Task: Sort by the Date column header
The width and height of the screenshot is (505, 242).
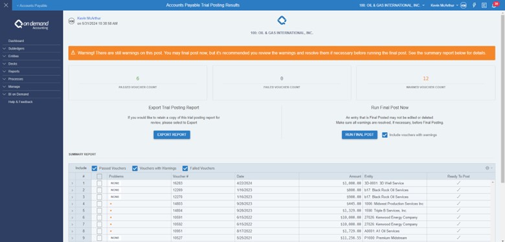Action: [267, 177]
